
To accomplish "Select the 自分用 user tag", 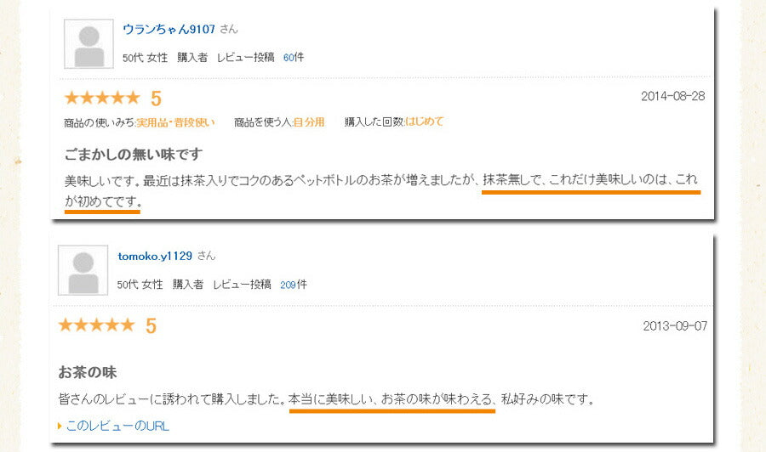I will click(x=309, y=121).
